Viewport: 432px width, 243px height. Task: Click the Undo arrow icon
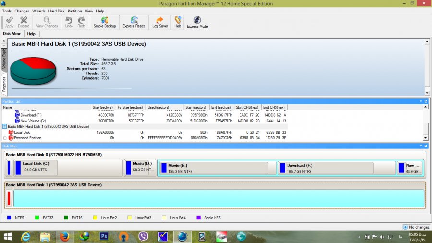[x=69, y=22]
